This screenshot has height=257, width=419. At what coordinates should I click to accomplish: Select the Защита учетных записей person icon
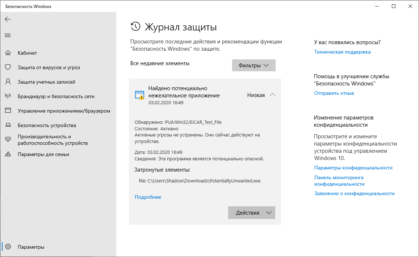coord(7,81)
